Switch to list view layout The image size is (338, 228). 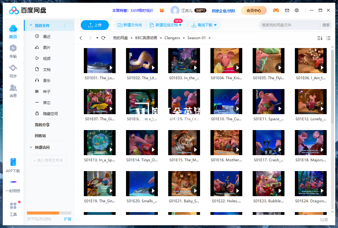point(329,38)
